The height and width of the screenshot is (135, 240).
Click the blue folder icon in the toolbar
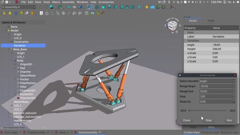153,7
